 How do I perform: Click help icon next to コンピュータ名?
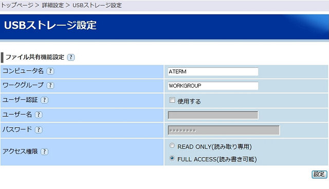click(x=50, y=71)
